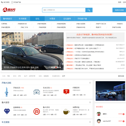This screenshot has width=126, height=126.
Task: Open the 鲁A活动 flag icon
Action: click(37, 111)
